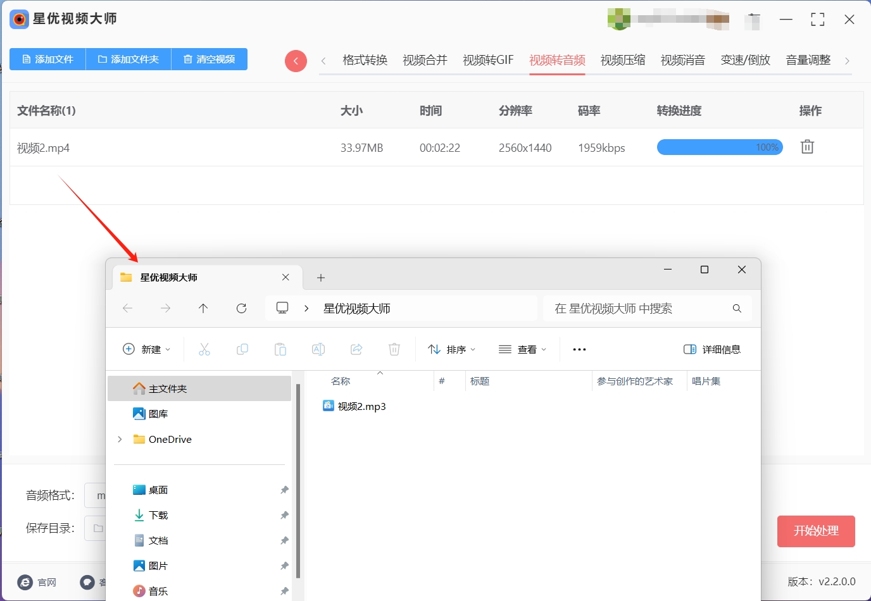
Task: Toggle the 详细信息 details pane
Action: tap(712, 349)
